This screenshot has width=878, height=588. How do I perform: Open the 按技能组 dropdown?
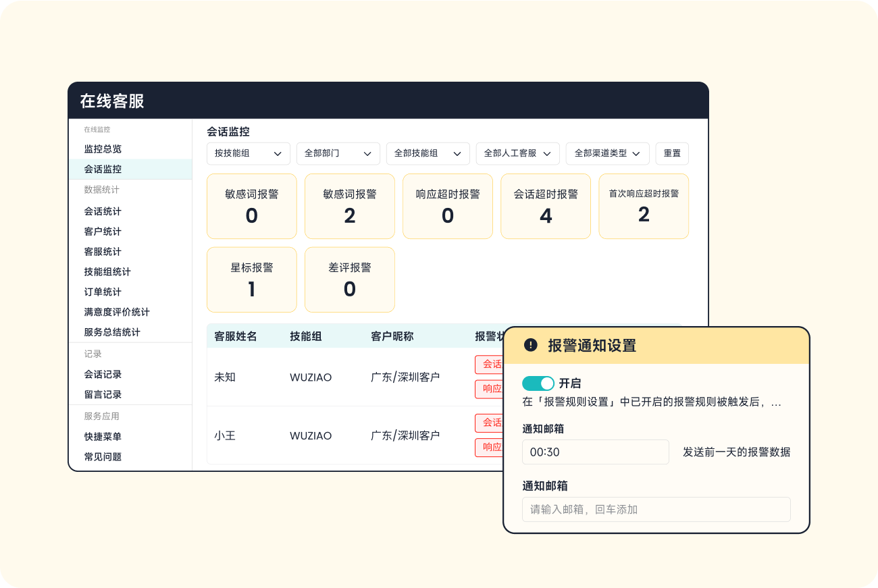[249, 153]
